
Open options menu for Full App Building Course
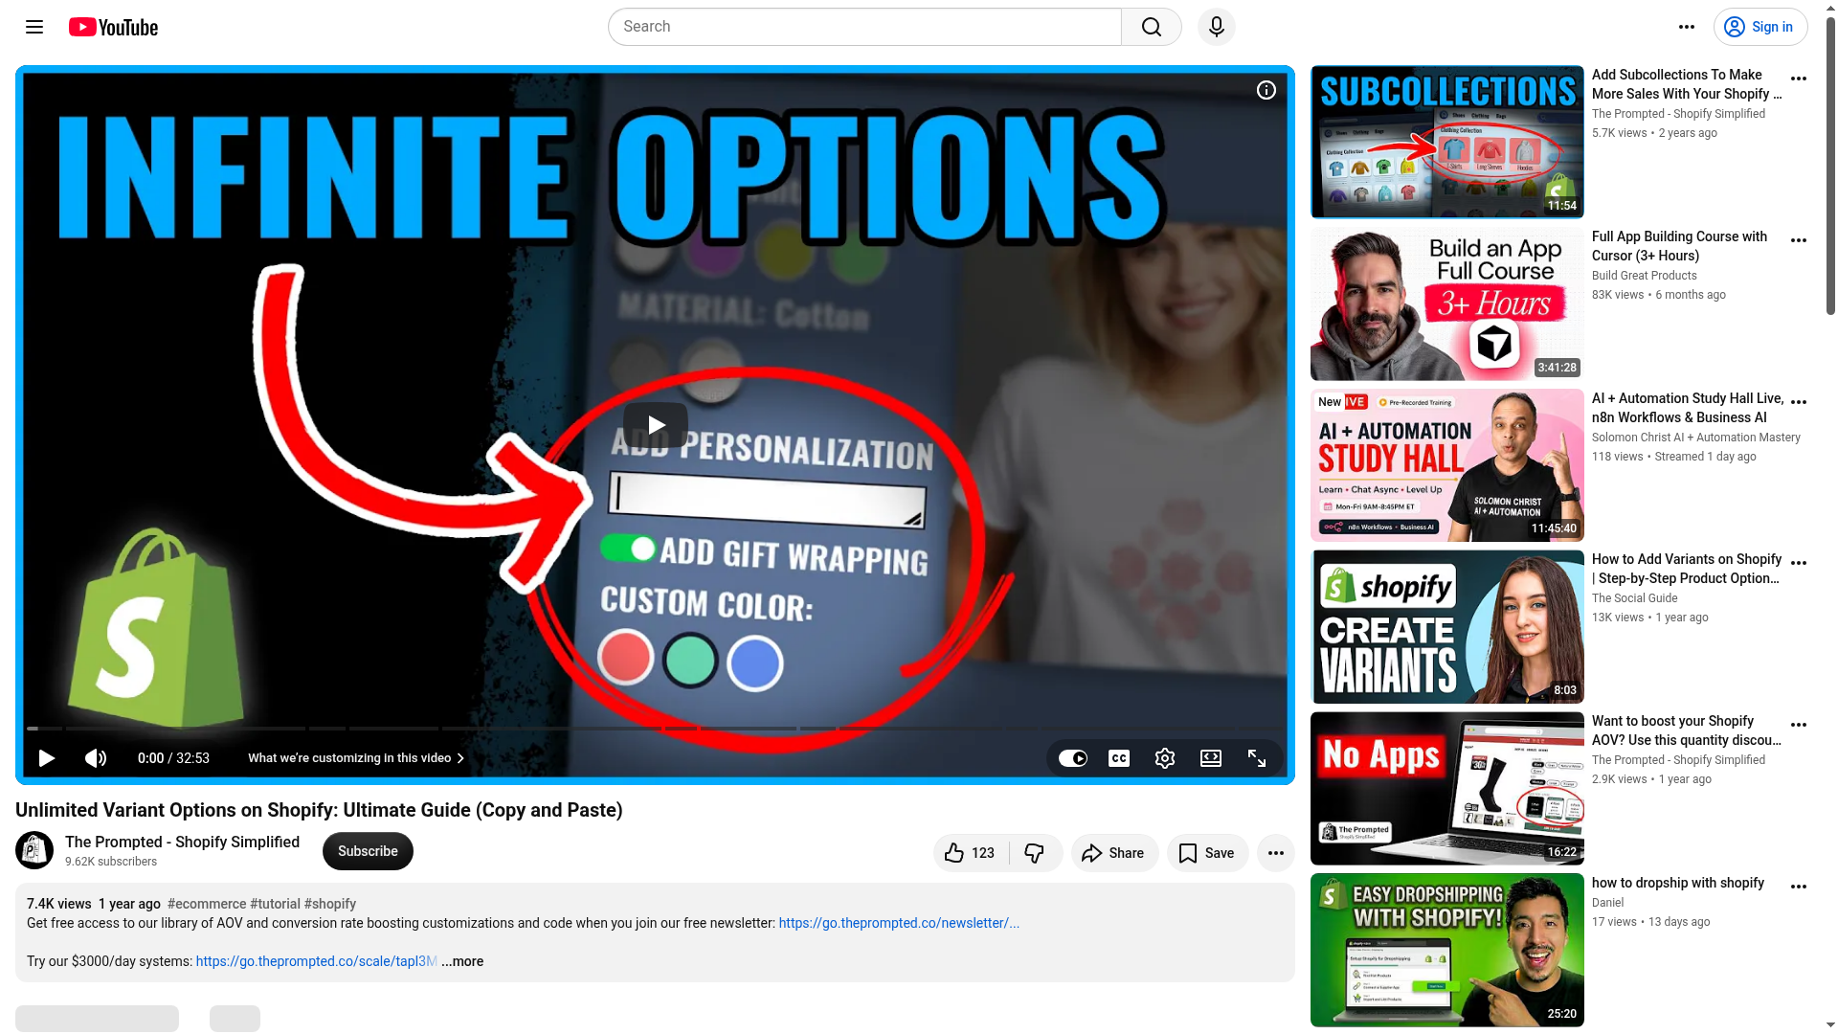(x=1799, y=240)
